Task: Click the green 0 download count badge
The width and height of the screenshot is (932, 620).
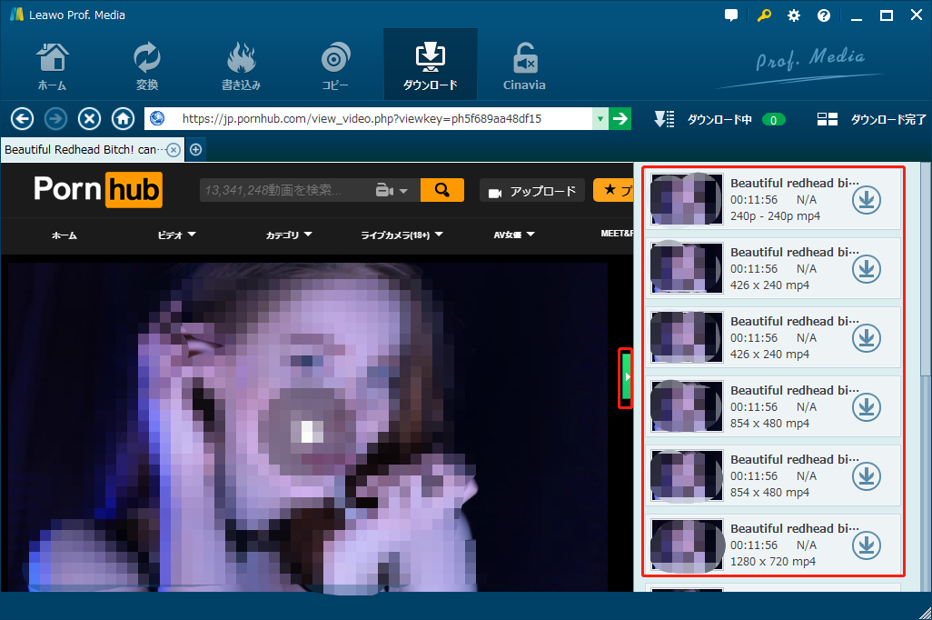Action: (773, 120)
